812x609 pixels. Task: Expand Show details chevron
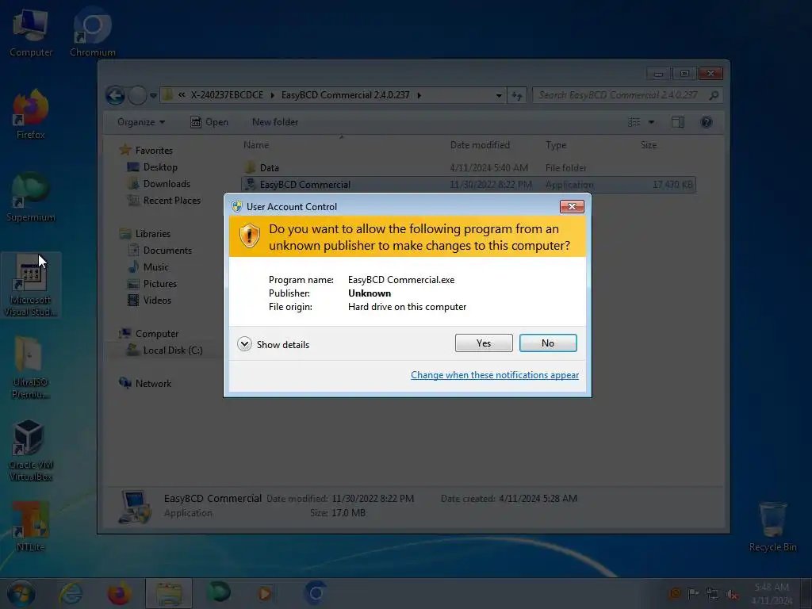click(244, 344)
